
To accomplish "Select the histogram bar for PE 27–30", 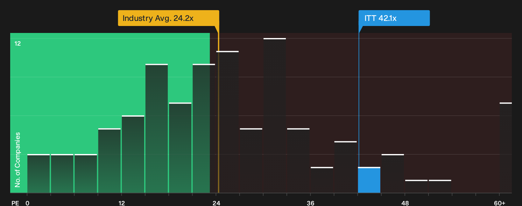I will (x=251, y=160).
